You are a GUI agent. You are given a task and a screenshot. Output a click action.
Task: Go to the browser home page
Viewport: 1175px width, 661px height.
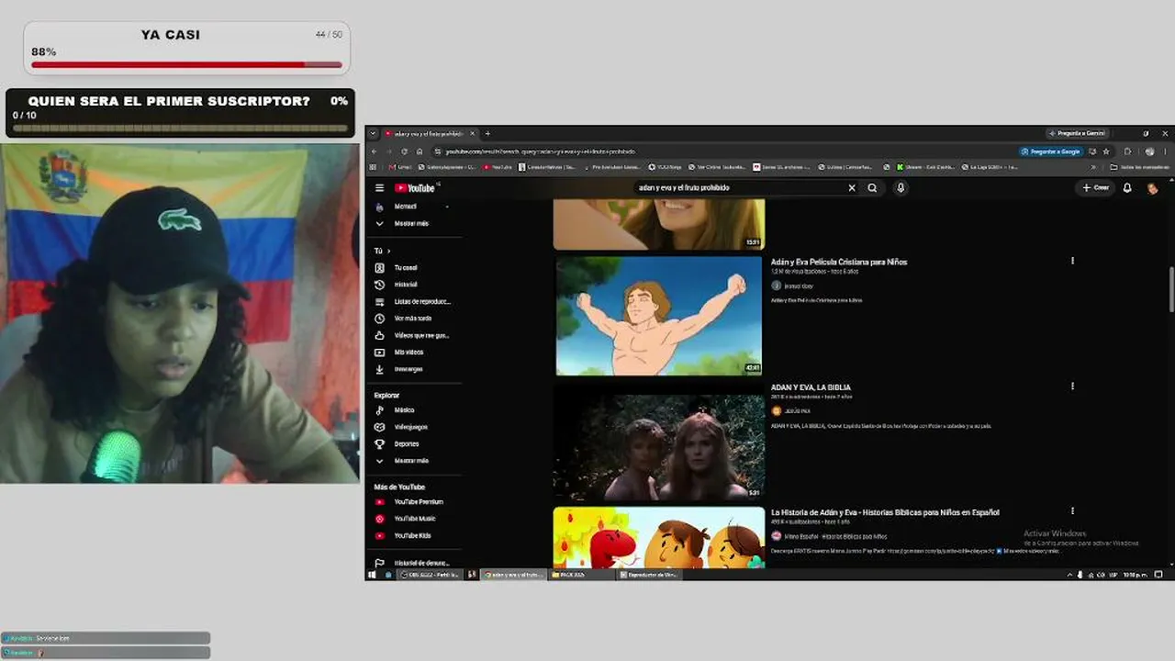(420, 151)
